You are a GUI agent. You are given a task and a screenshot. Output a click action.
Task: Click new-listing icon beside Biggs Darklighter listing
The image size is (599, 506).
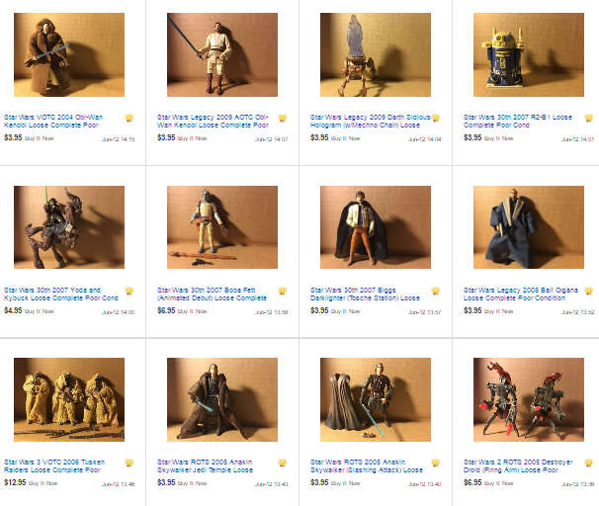(436, 291)
